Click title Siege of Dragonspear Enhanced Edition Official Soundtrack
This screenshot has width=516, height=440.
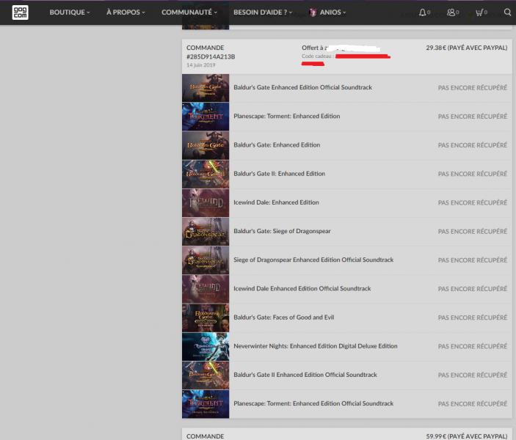313,260
